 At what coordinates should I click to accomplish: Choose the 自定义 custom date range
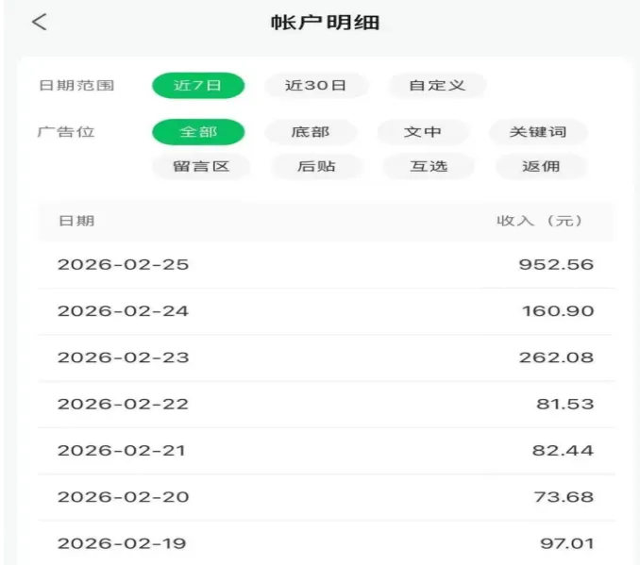click(x=437, y=85)
